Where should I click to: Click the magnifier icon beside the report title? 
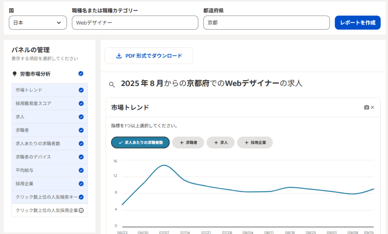pos(112,84)
